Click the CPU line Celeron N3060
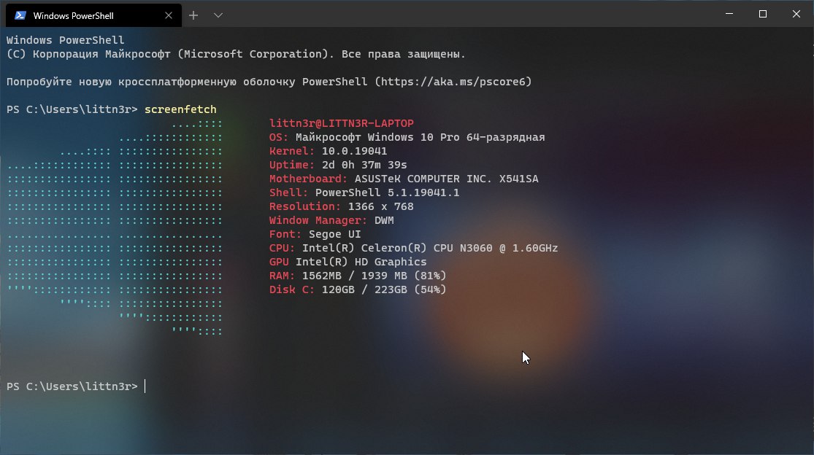The height and width of the screenshot is (455, 814). pyautogui.click(x=413, y=248)
